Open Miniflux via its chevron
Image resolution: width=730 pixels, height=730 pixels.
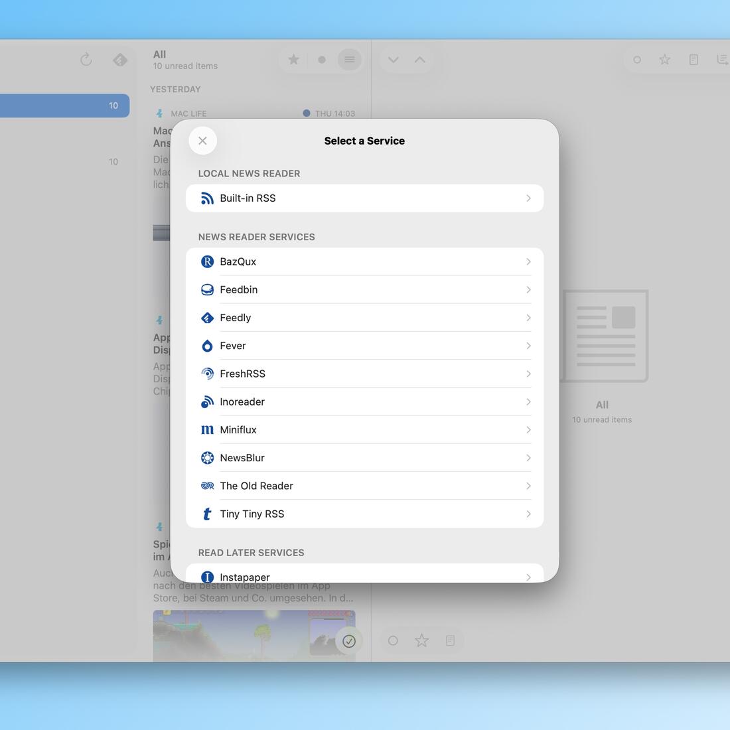pyautogui.click(x=528, y=430)
